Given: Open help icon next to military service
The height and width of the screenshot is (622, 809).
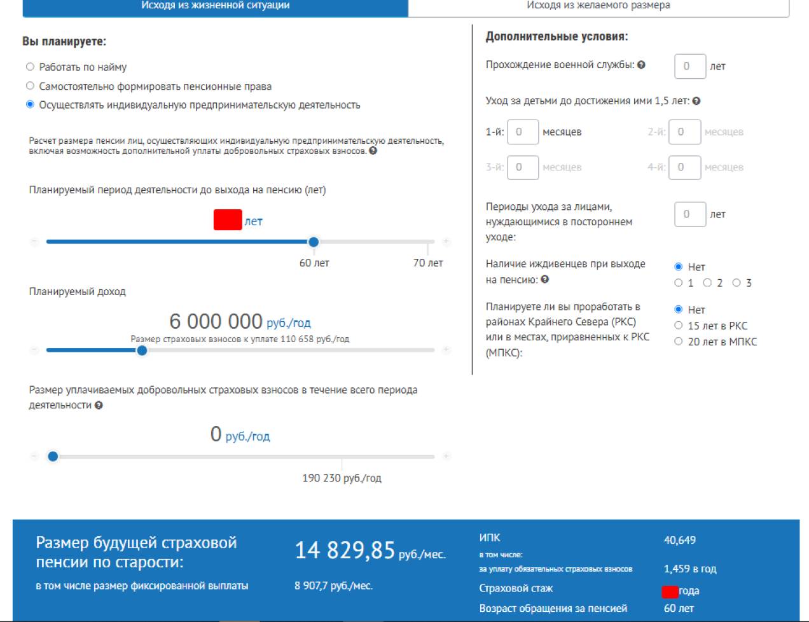Looking at the screenshot, I should coord(641,65).
